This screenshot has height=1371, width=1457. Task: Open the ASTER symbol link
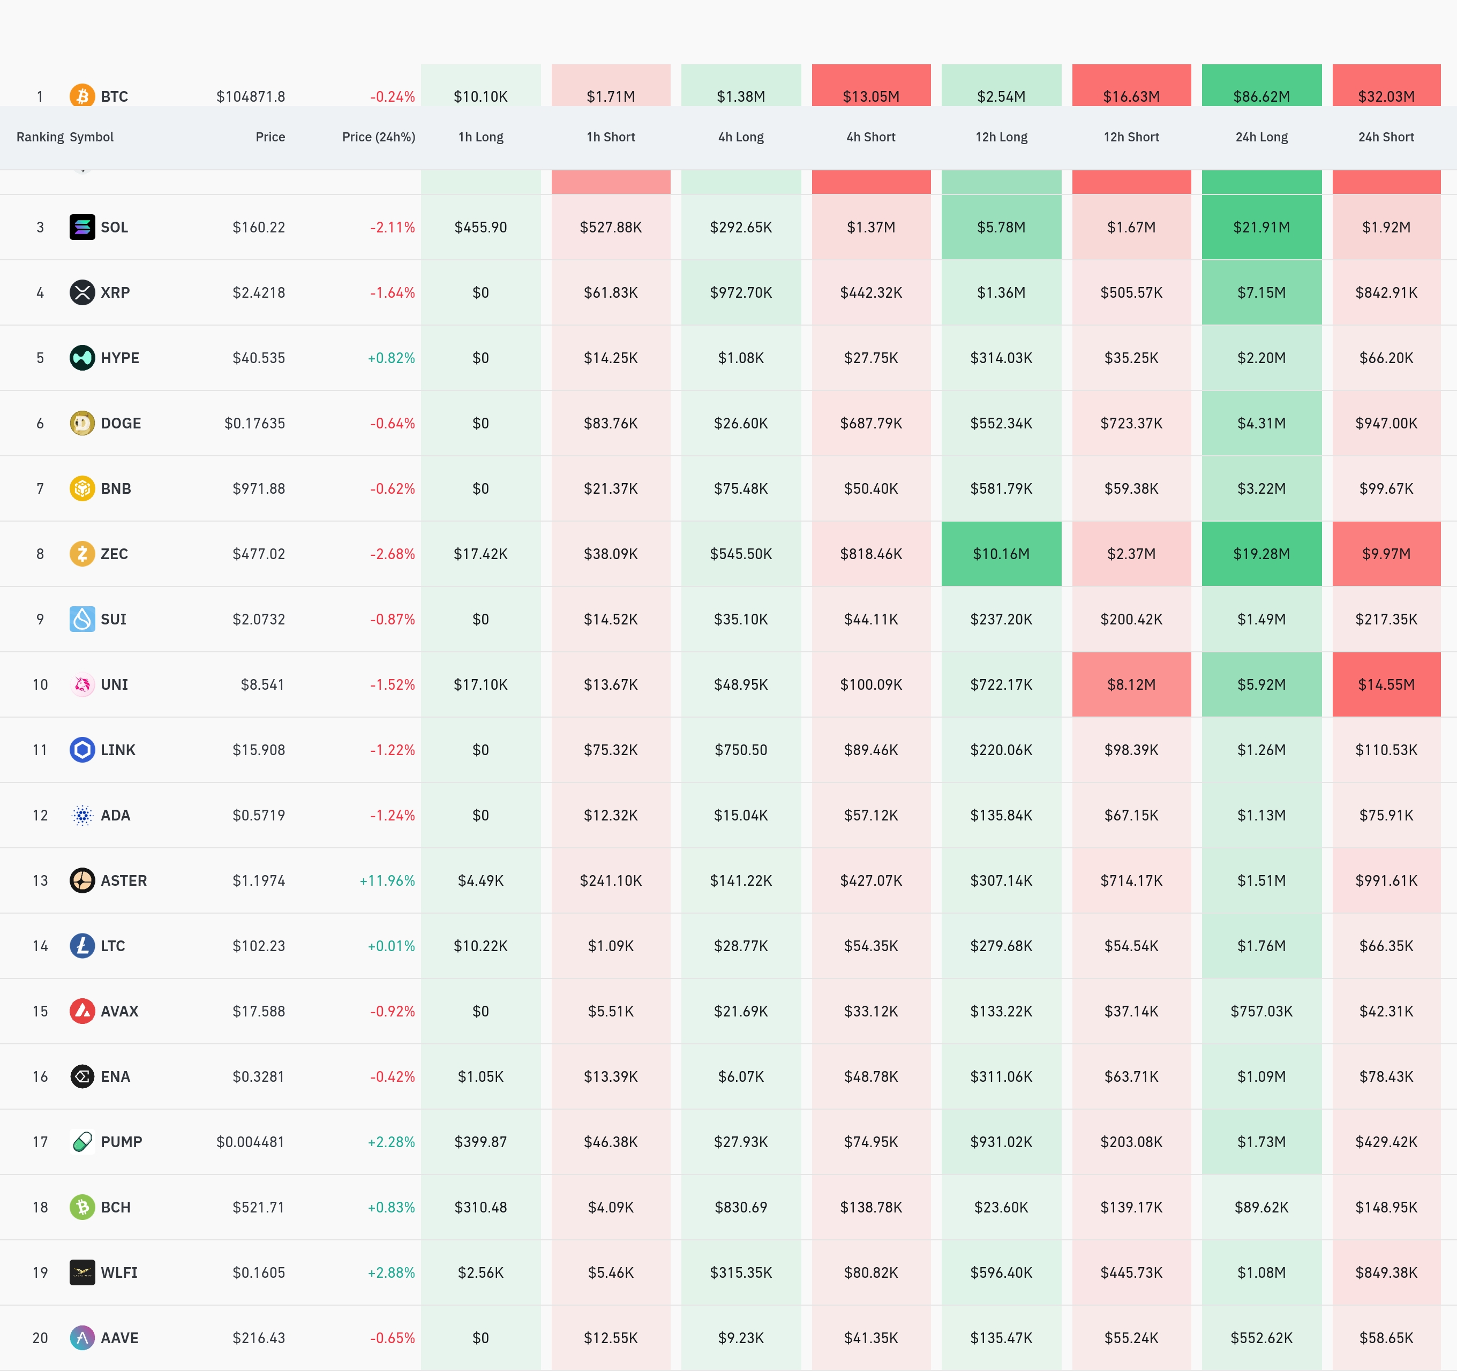point(123,881)
